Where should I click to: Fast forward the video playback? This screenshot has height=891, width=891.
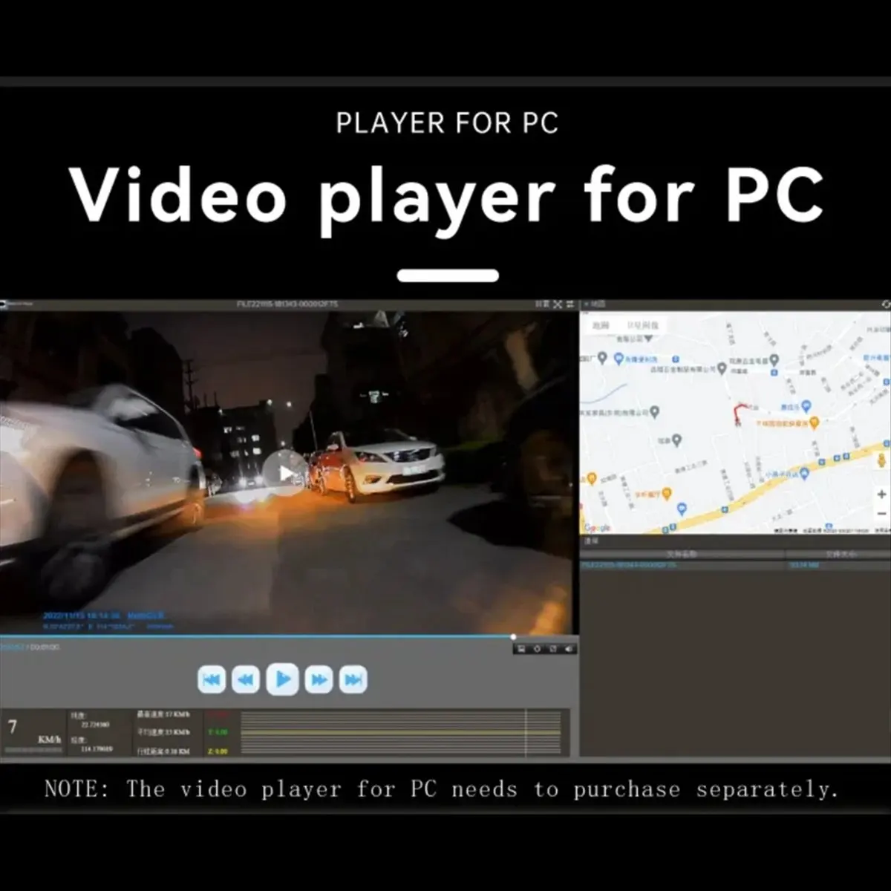point(319,679)
